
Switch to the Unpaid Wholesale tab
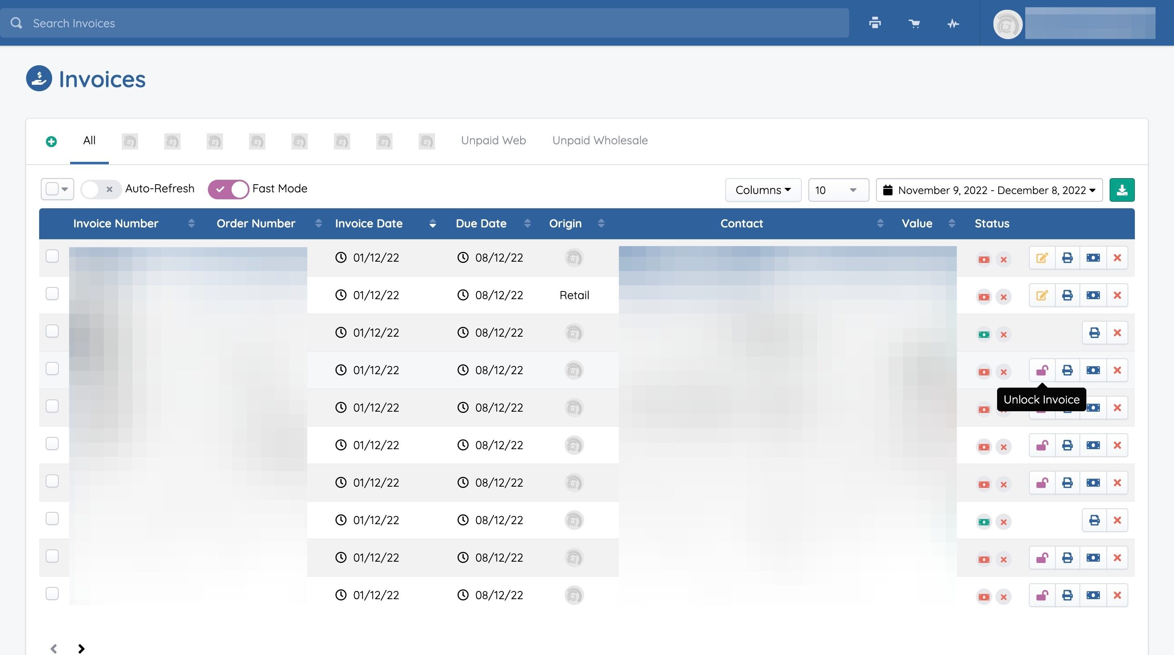coord(600,140)
